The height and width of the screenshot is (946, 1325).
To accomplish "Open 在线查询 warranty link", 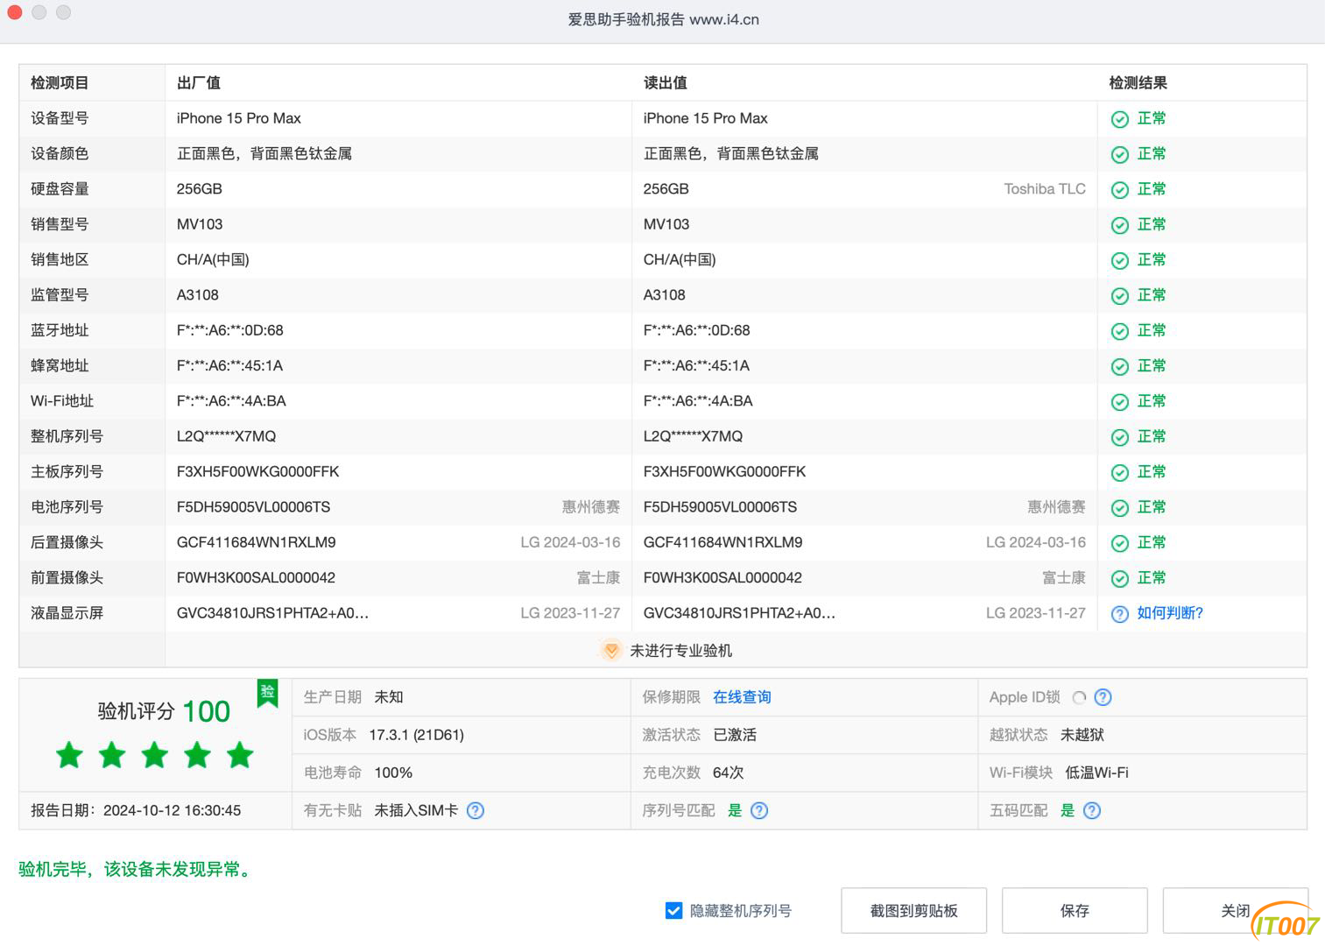I will pyautogui.click(x=742, y=697).
